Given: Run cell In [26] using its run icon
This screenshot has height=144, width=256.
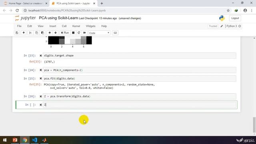Looking at the screenshot, I should click(41, 96).
